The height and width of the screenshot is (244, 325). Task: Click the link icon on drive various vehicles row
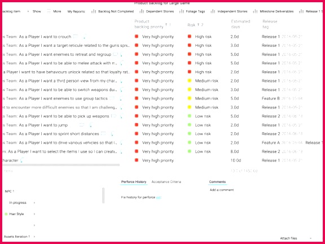[121, 143]
